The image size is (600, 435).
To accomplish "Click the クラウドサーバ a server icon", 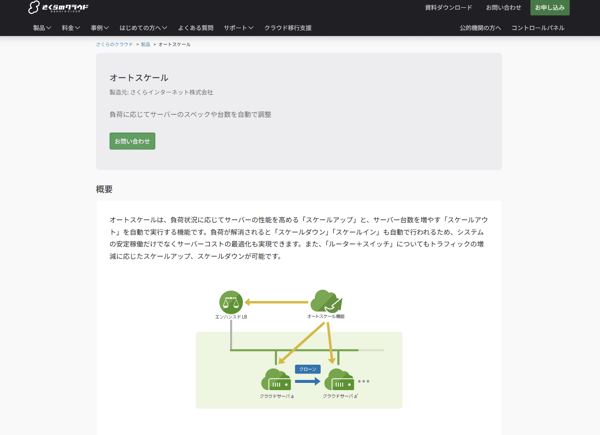I will (x=276, y=380).
